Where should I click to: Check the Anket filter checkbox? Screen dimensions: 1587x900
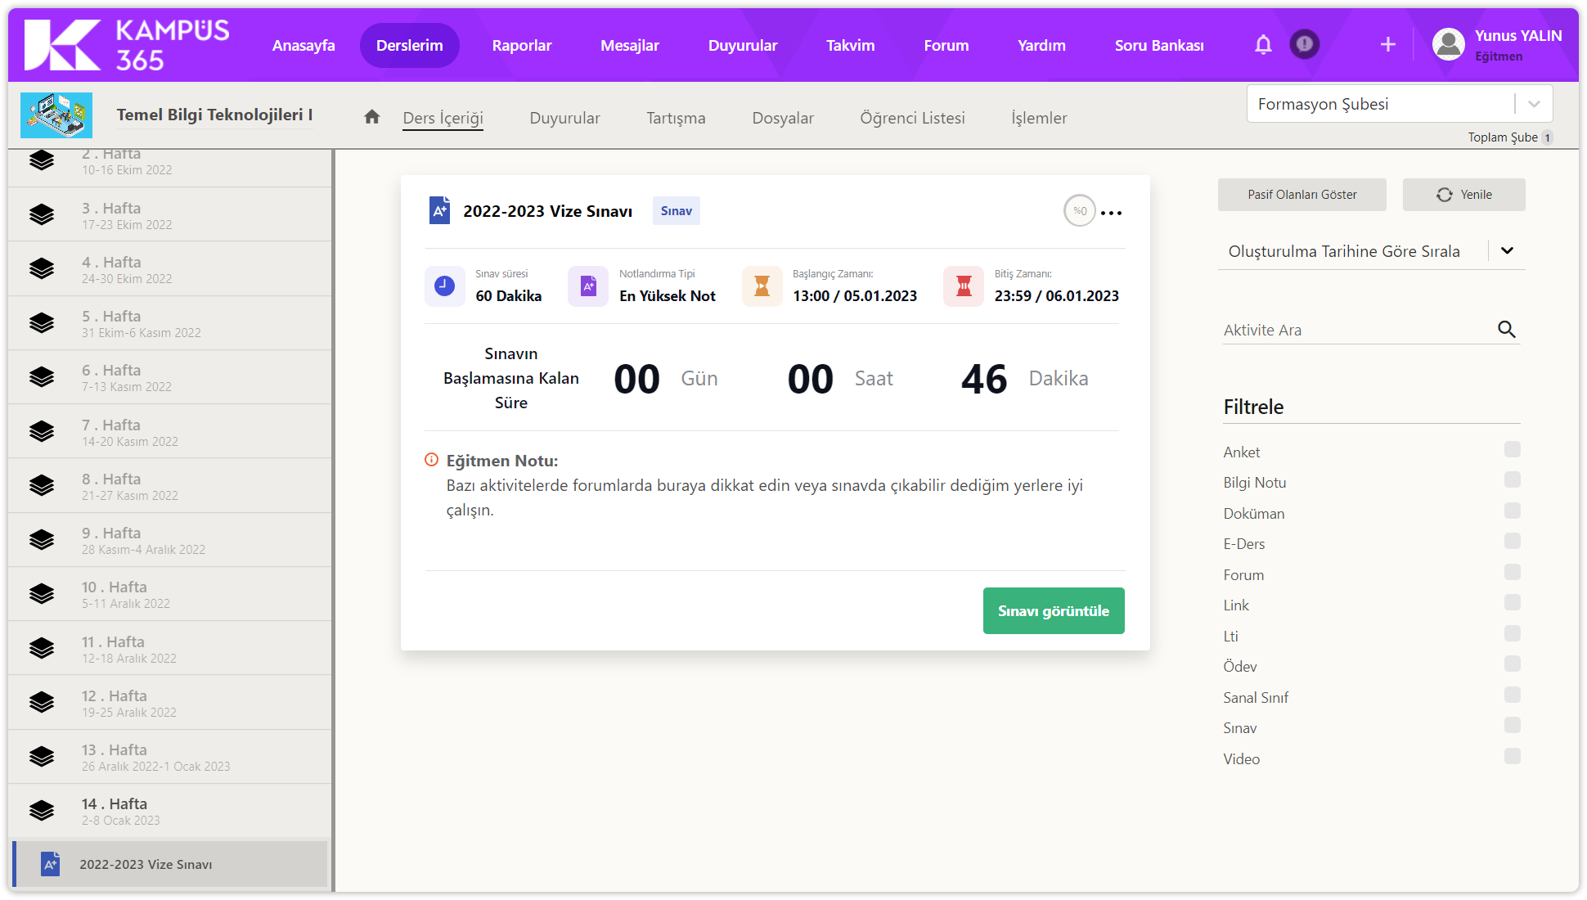coord(1512,450)
